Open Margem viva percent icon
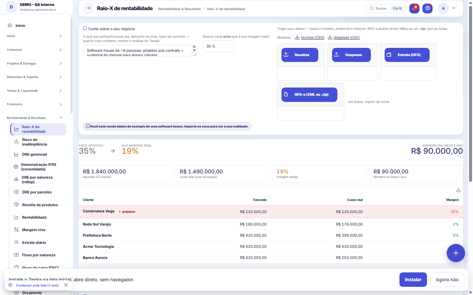Viewport: 473px width, 295px height. pyautogui.click(x=16, y=230)
